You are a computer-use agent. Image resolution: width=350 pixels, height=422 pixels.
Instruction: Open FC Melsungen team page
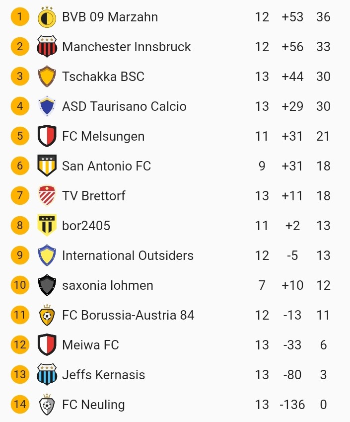[103, 136]
